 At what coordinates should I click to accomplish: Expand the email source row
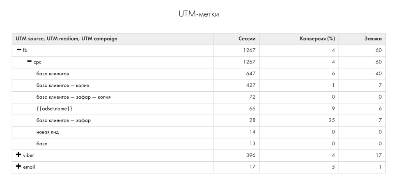[x=18, y=167]
